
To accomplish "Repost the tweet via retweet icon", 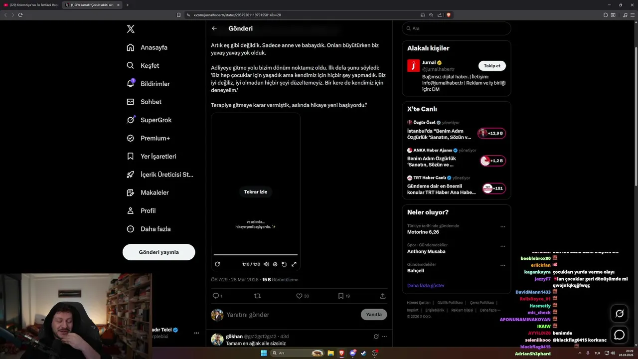I will [x=257, y=296].
